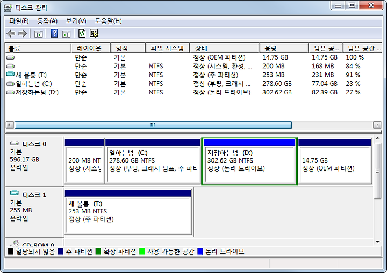
Task: Sort by 레이아웃 column header
Action: [x=91, y=48]
